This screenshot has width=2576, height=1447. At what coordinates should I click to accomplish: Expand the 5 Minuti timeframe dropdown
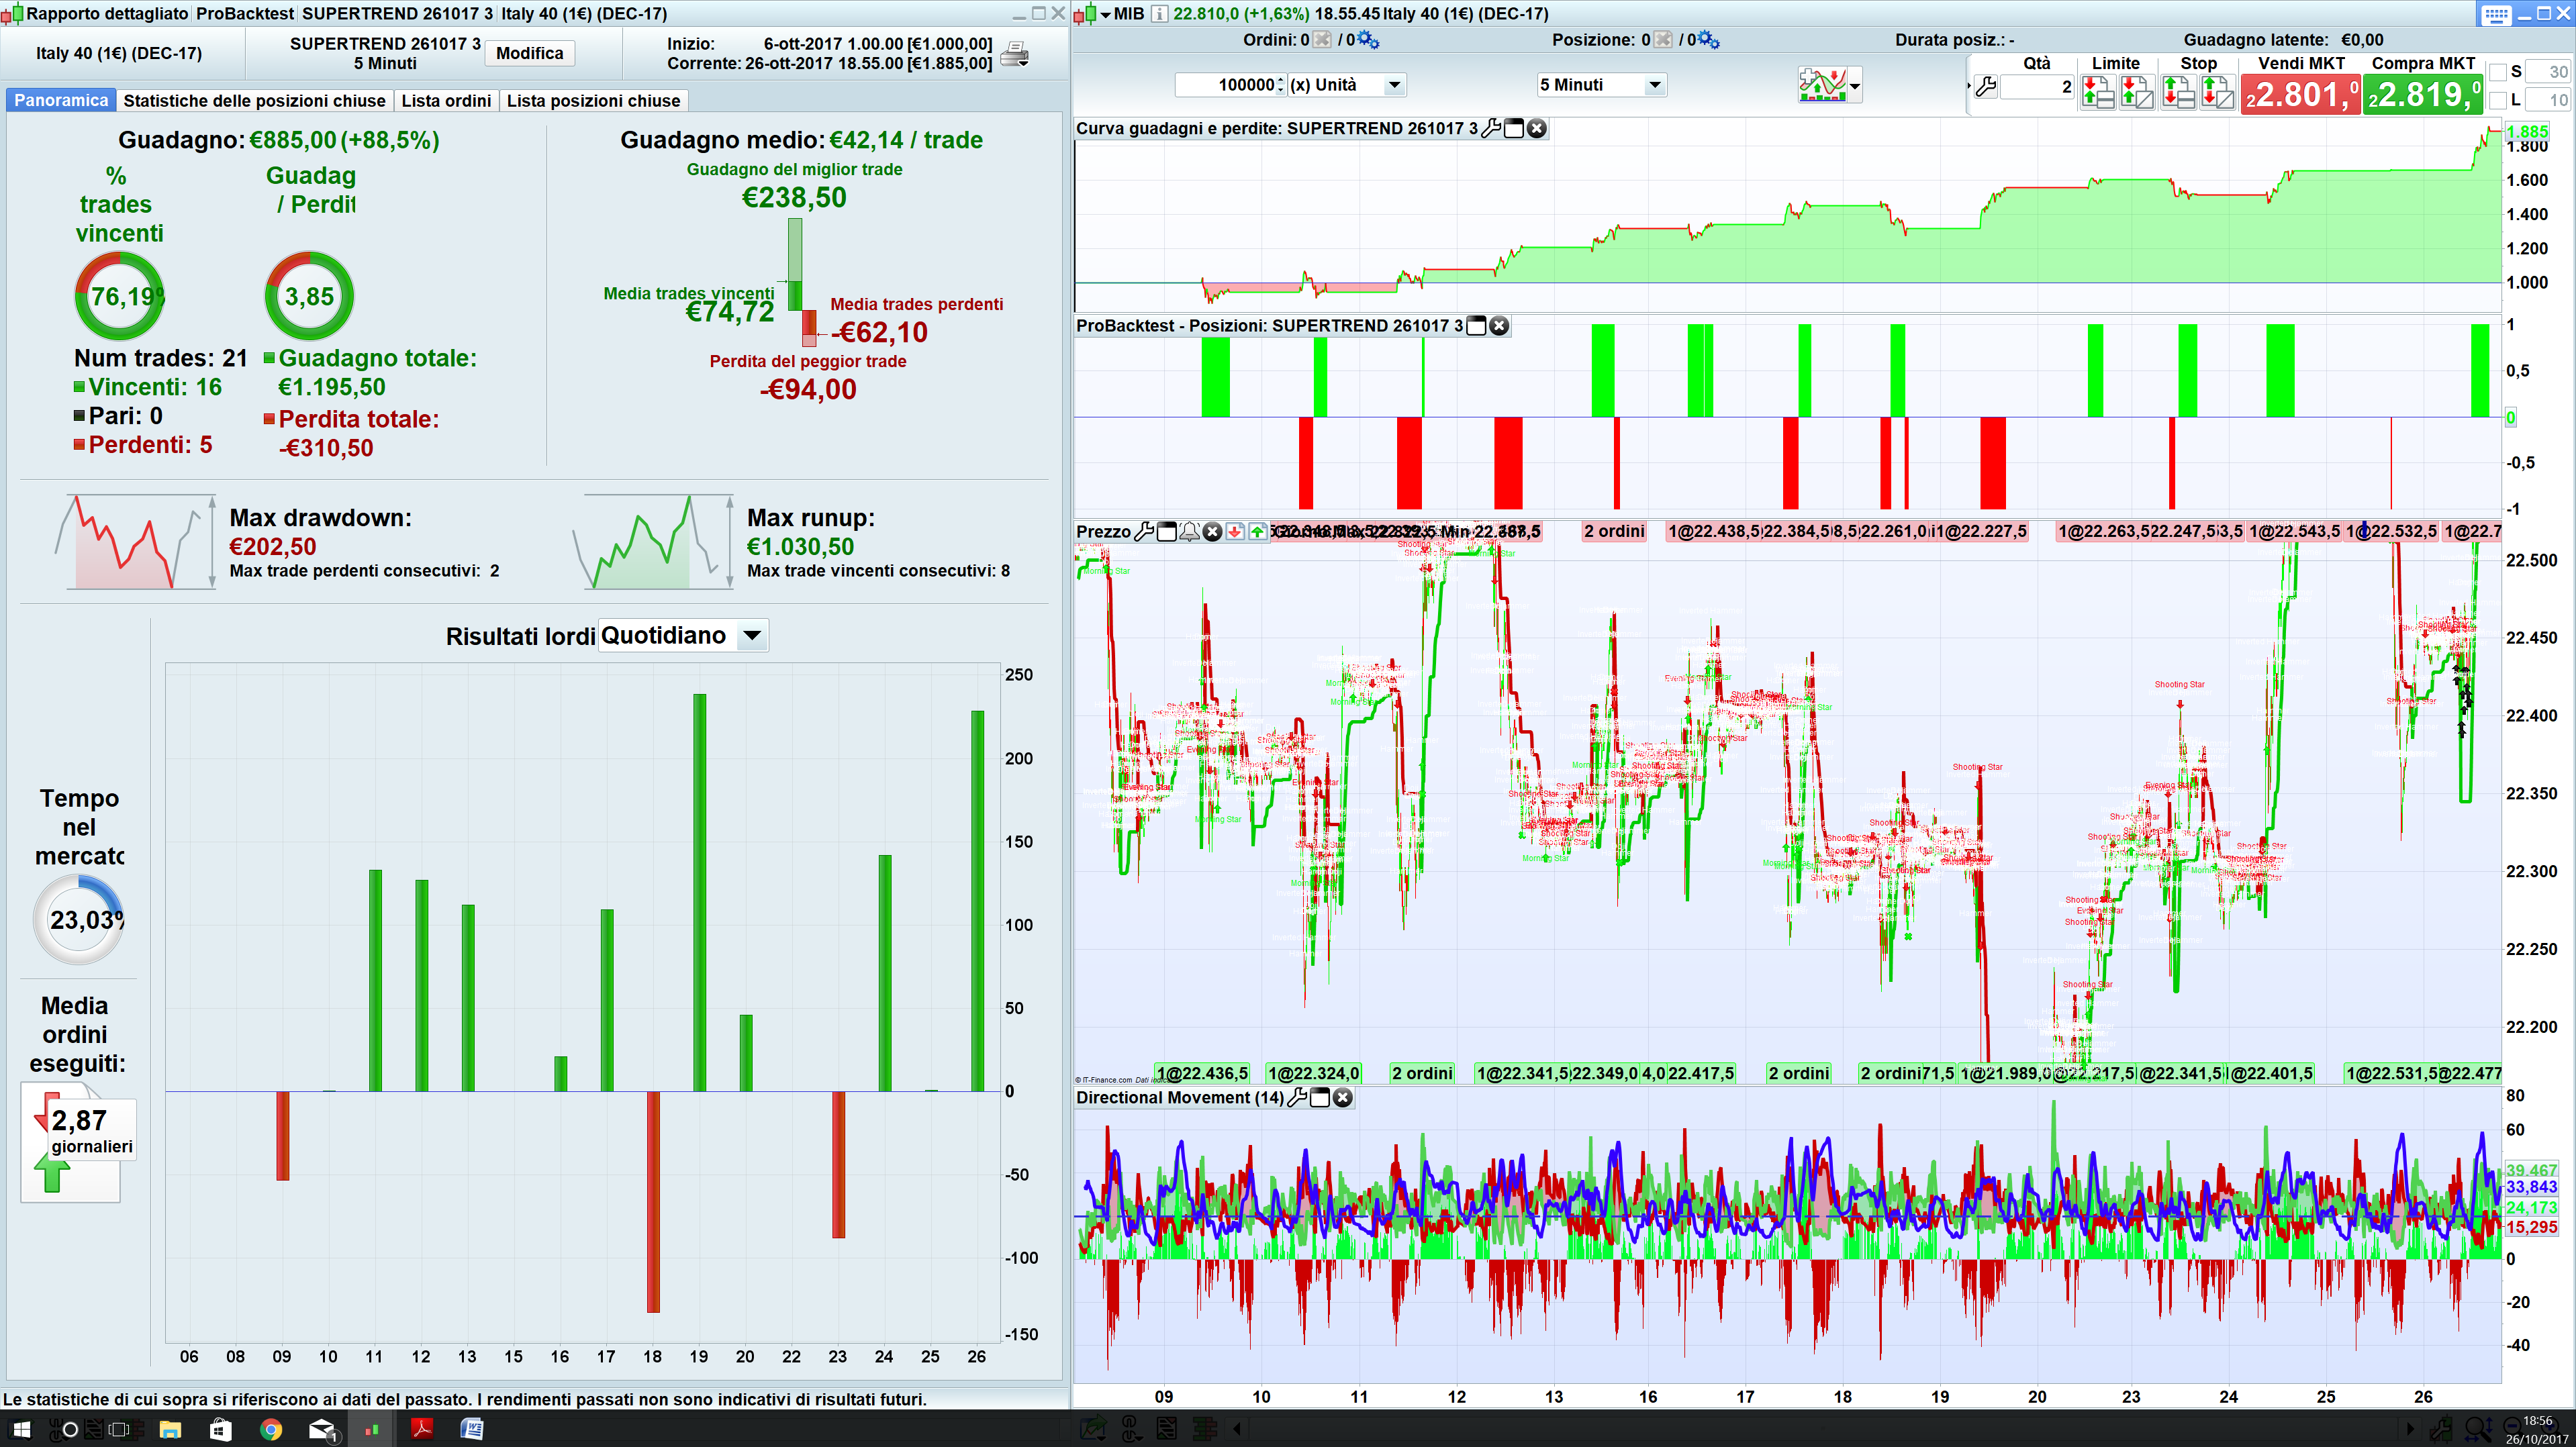tap(1654, 85)
